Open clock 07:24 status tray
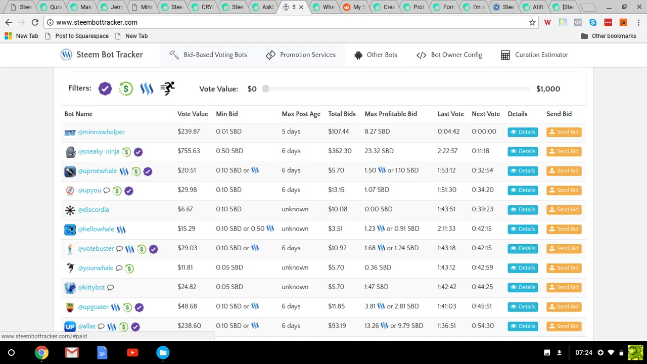647x364 pixels. pyautogui.click(x=584, y=352)
